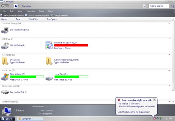Click Change a setting text

pyautogui.click(x=60, y=15)
